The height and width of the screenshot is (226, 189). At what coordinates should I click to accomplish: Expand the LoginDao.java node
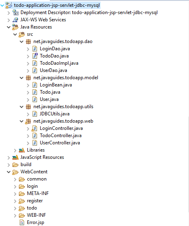tap(28, 49)
